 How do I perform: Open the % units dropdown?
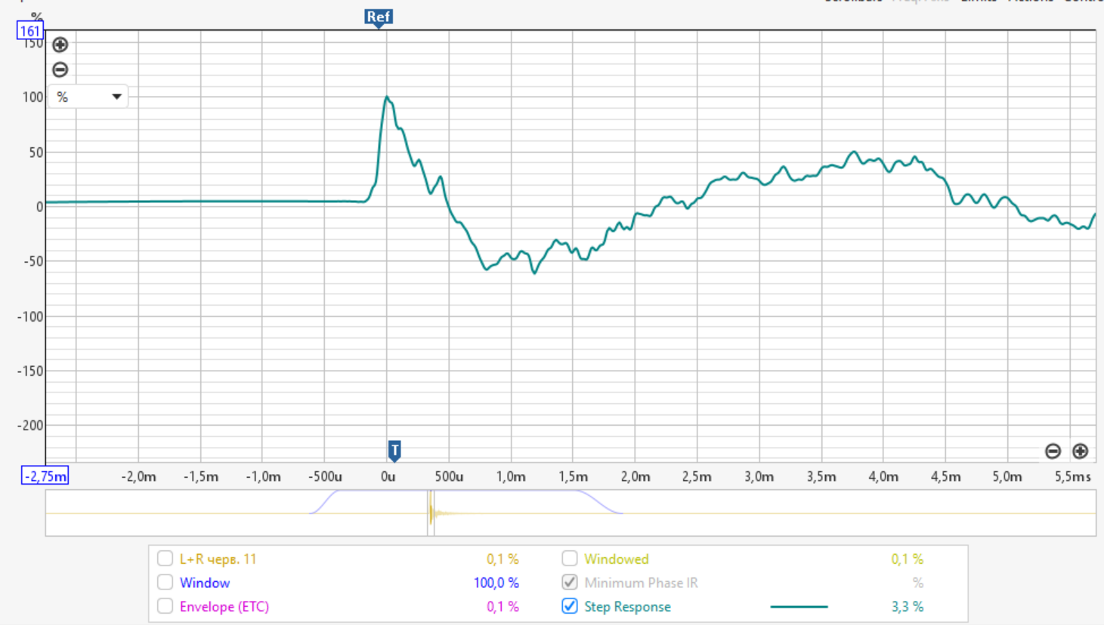point(88,97)
